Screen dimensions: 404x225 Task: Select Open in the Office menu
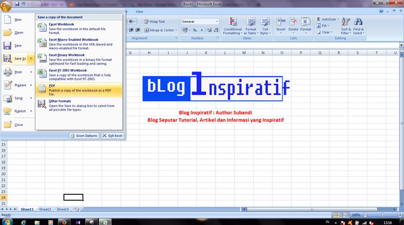18,33
